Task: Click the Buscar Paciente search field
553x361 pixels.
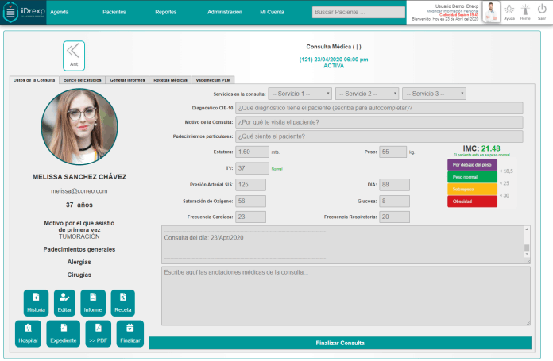Action: click(357, 13)
